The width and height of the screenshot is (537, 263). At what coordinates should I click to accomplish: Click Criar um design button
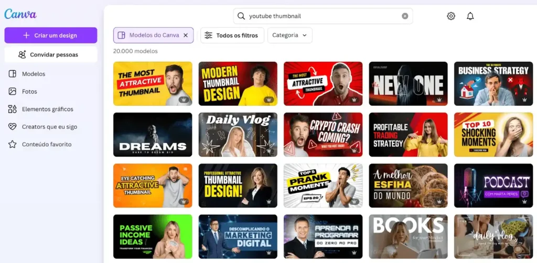click(x=51, y=35)
